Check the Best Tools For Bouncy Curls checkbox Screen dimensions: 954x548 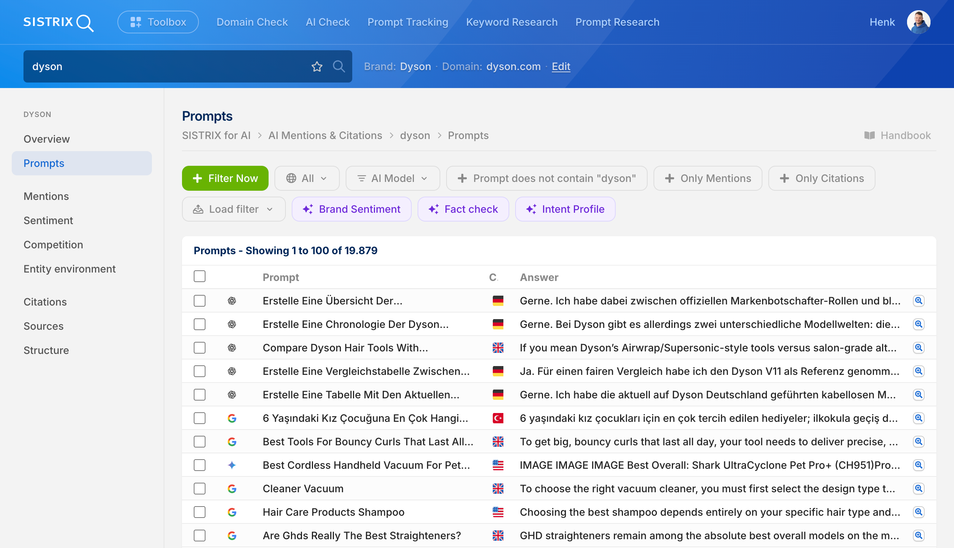[x=200, y=442]
